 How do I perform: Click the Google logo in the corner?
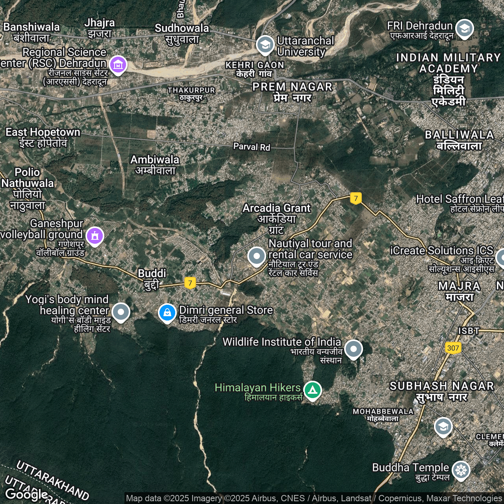click(26, 494)
